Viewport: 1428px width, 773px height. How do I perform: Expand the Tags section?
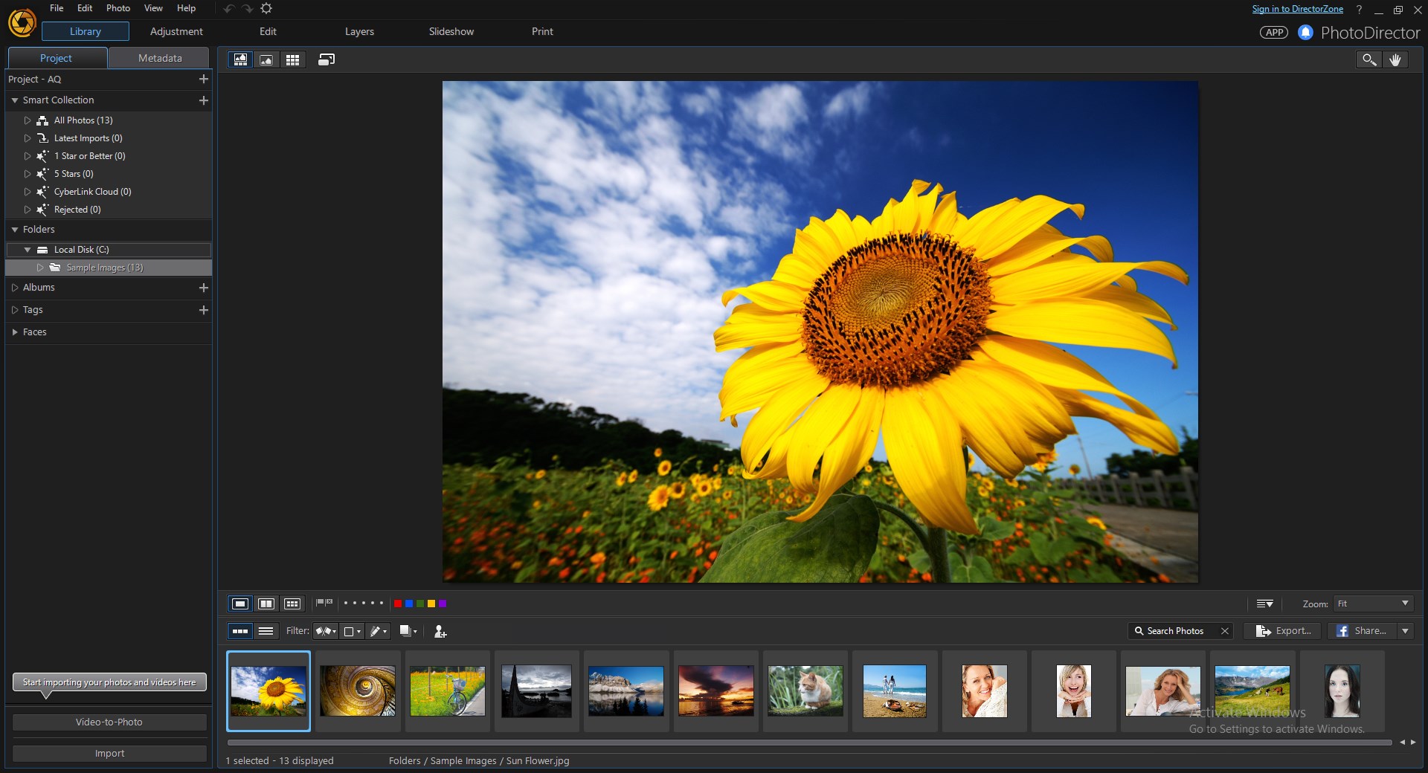point(15,310)
